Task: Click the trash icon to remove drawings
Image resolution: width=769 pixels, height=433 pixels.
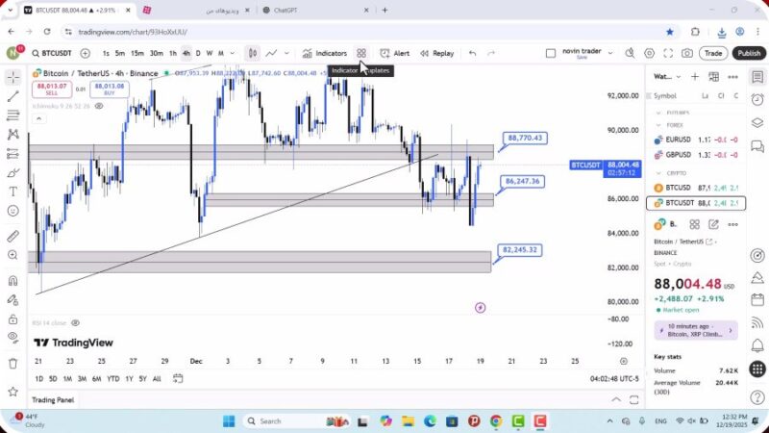Action: 13,364
